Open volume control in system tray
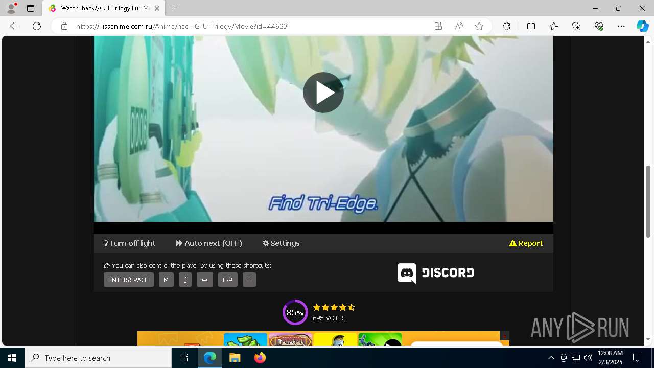 click(x=588, y=358)
